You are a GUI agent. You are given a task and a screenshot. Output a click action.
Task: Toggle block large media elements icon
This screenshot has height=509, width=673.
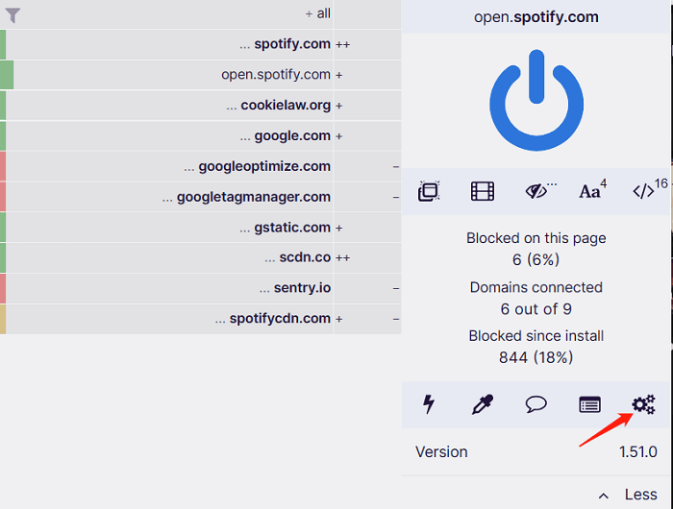coord(483,191)
